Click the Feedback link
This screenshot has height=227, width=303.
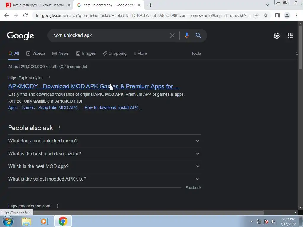pos(193,188)
